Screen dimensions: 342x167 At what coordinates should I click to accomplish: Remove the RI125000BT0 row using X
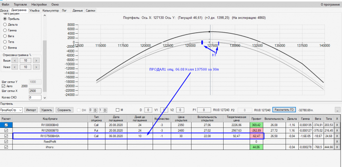coord(337,130)
